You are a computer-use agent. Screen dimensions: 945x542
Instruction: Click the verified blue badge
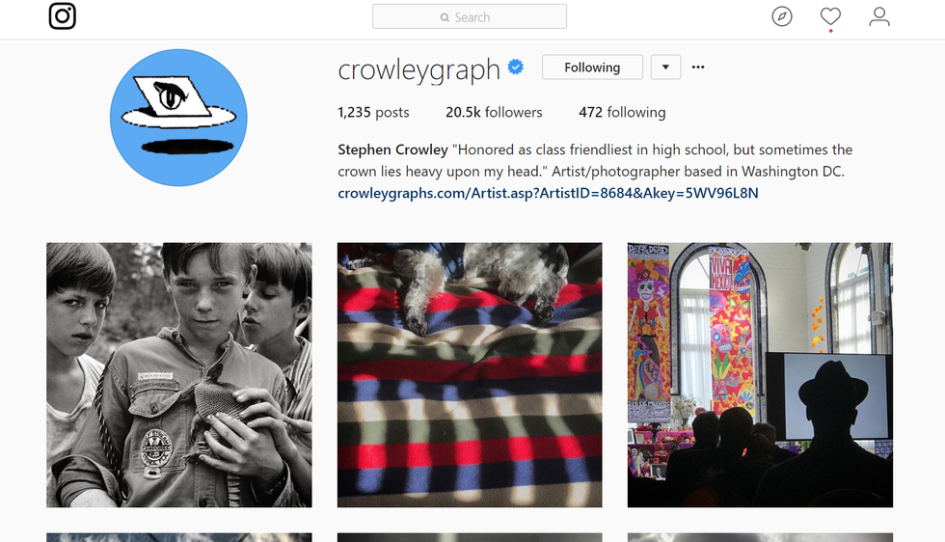[515, 67]
